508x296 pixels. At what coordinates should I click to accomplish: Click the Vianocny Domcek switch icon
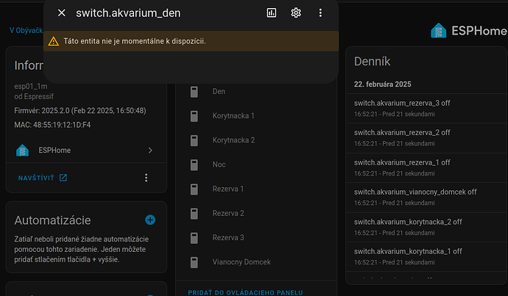(x=194, y=262)
